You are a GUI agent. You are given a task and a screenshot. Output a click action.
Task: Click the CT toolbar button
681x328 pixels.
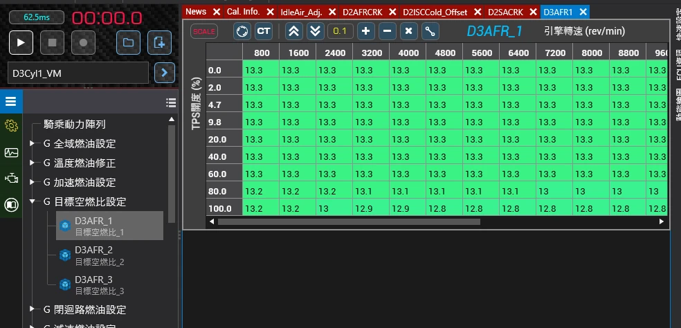click(264, 31)
